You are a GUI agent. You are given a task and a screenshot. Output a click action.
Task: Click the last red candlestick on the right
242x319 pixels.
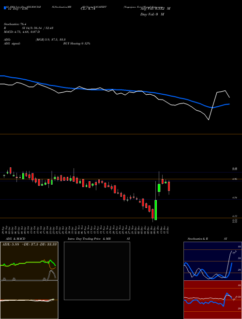(x=169, y=186)
